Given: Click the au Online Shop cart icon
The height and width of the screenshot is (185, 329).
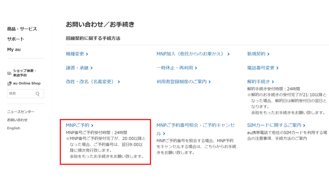Looking at the screenshot, I should (9, 84).
